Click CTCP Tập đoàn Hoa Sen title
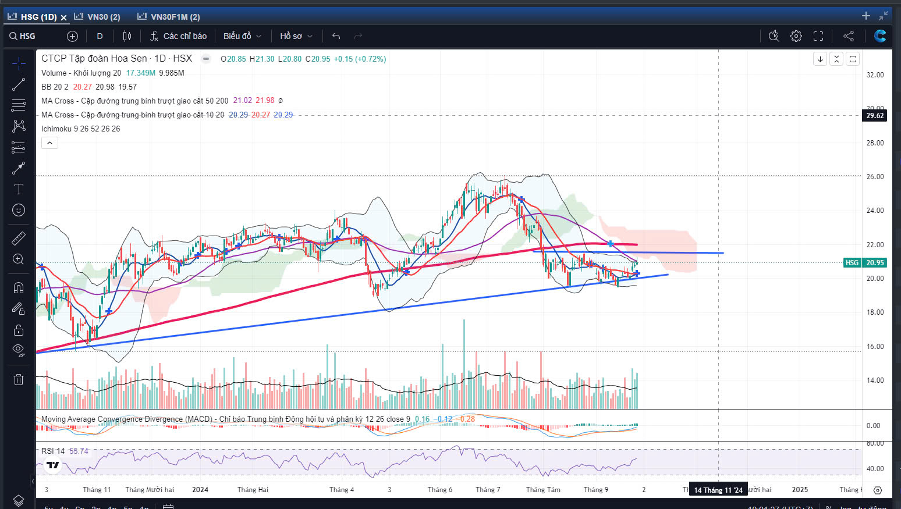Screen dimensions: 901x509 click(x=94, y=58)
